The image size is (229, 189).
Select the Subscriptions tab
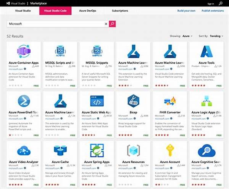pyautogui.click(x=120, y=11)
